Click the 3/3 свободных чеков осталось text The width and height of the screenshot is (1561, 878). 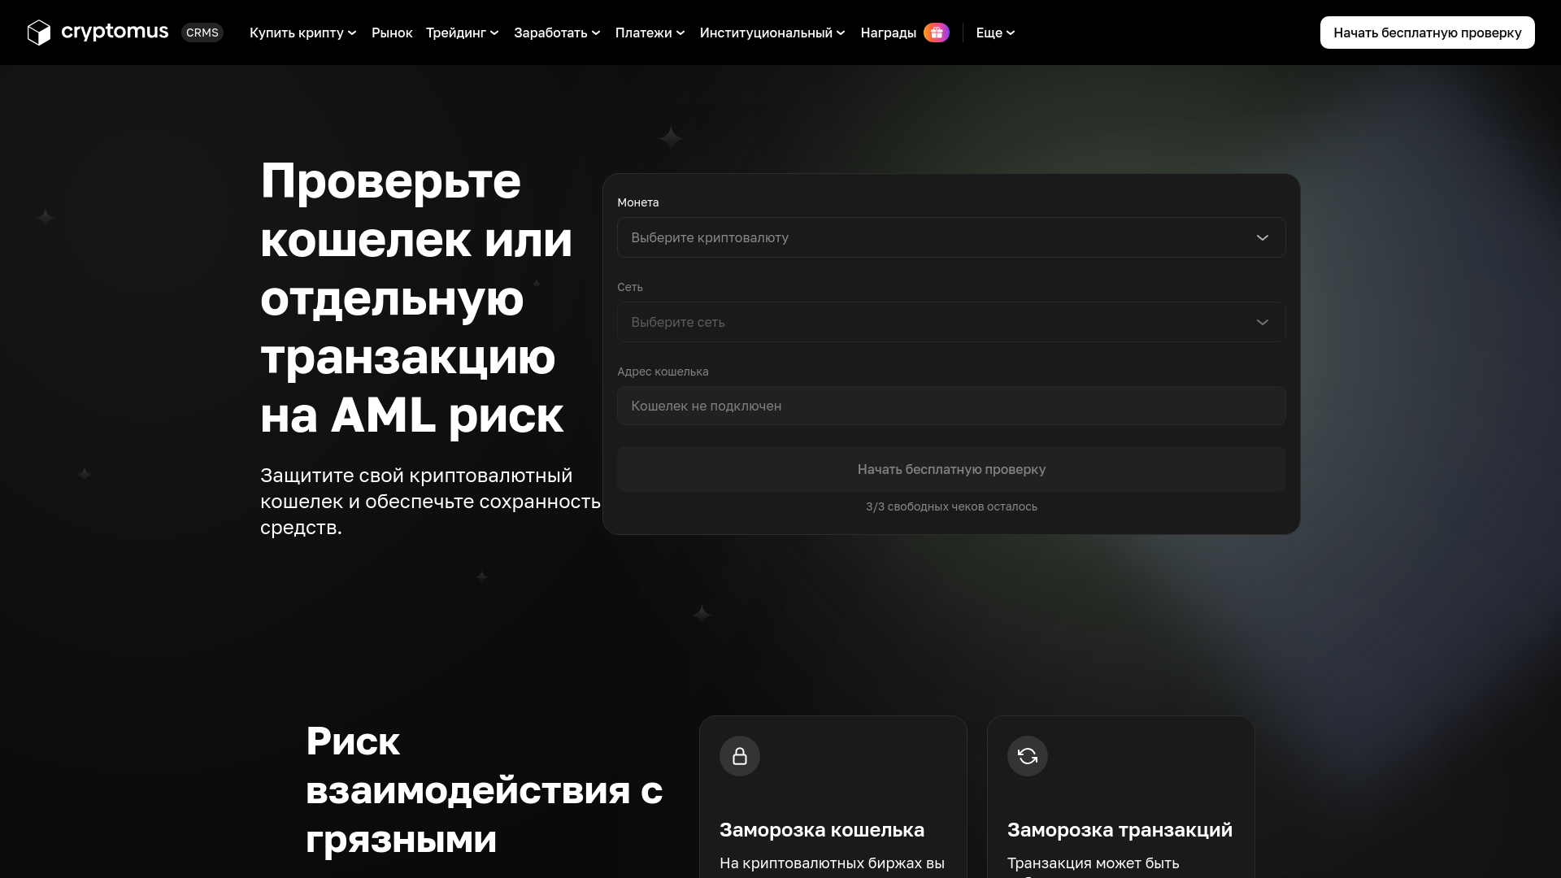951,506
